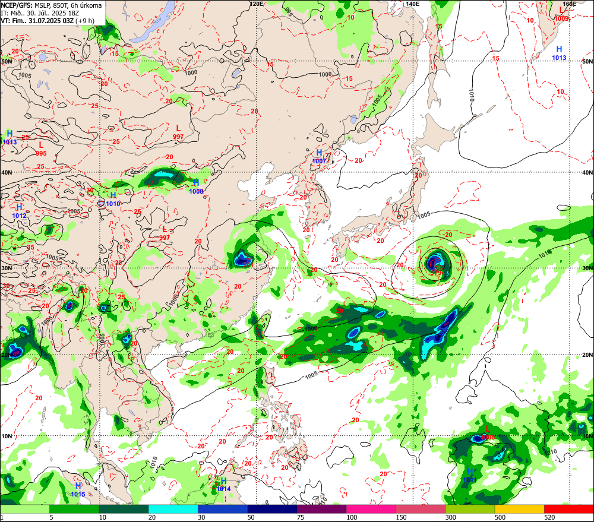Click the '120E' longitude label
Viewport: 594px width, 522px height.
point(257,4)
